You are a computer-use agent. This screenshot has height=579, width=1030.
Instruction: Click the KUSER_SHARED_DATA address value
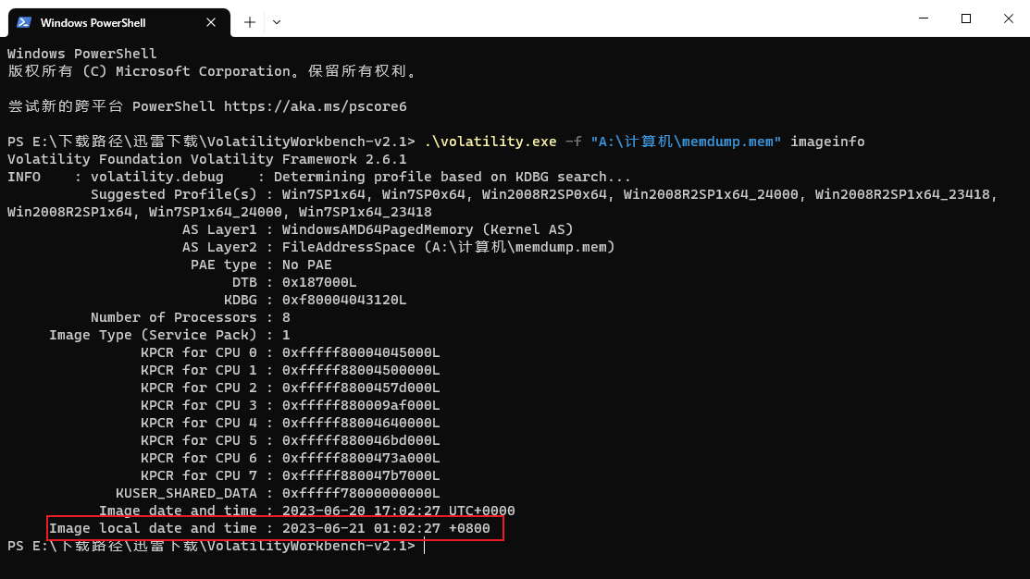click(361, 493)
